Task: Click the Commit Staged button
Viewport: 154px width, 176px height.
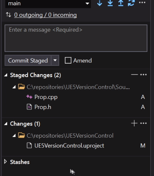Action: (x=28, y=60)
